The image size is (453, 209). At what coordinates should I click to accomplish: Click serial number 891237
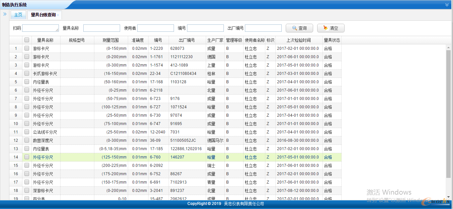point(177,191)
